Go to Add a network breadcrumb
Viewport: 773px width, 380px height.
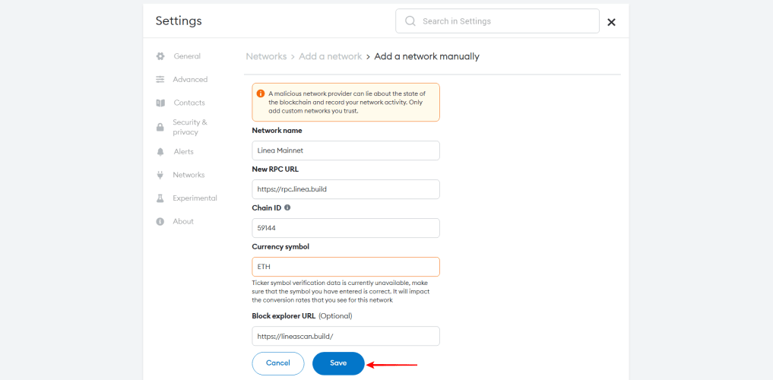click(331, 56)
